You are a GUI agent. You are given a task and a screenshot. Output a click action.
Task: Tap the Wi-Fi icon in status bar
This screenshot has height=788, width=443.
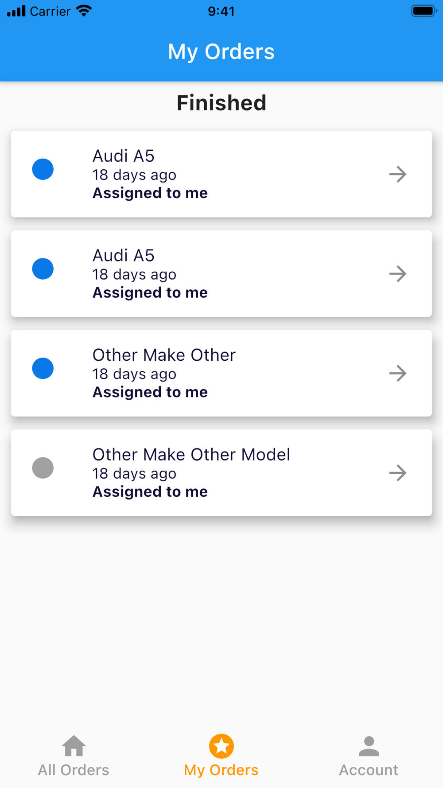tap(84, 11)
